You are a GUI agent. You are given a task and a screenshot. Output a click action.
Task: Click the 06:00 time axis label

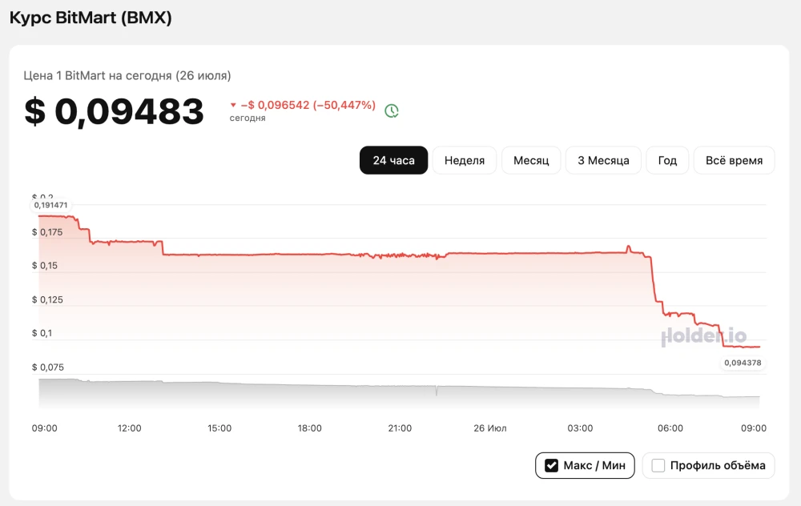670,428
